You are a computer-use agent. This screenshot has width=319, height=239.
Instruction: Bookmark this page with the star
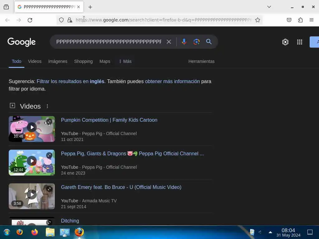(258, 20)
